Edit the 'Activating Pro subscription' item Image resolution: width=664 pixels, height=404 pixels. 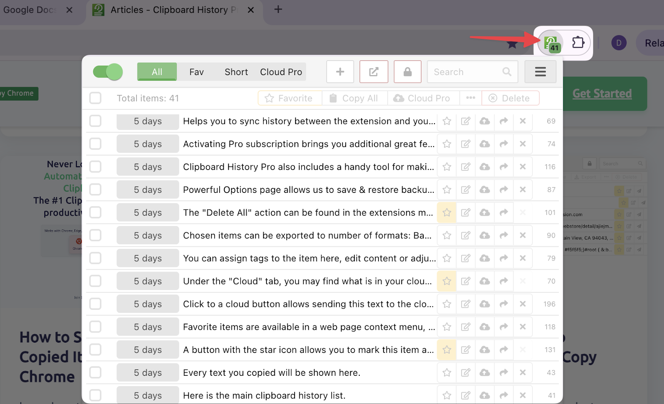coord(466,144)
